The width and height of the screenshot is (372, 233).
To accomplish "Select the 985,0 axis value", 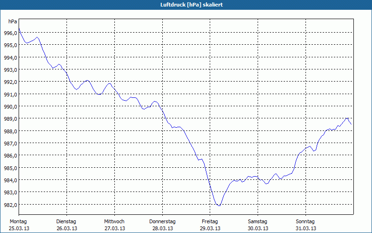I will pos(10,168).
